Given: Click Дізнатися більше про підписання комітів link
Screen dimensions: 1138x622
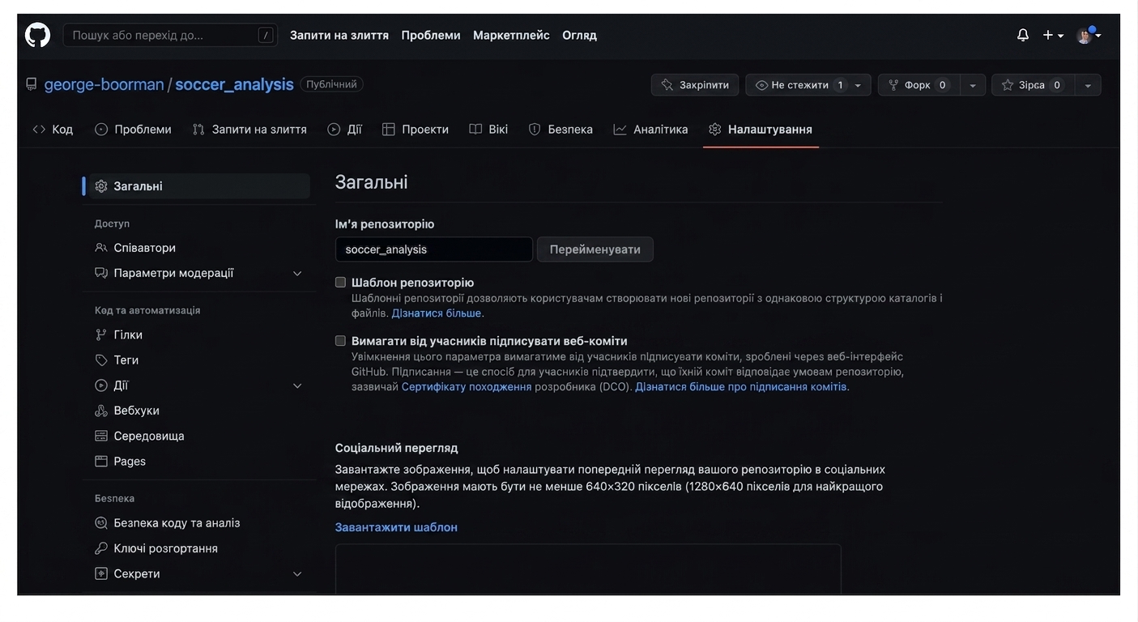Looking at the screenshot, I should click(741, 386).
